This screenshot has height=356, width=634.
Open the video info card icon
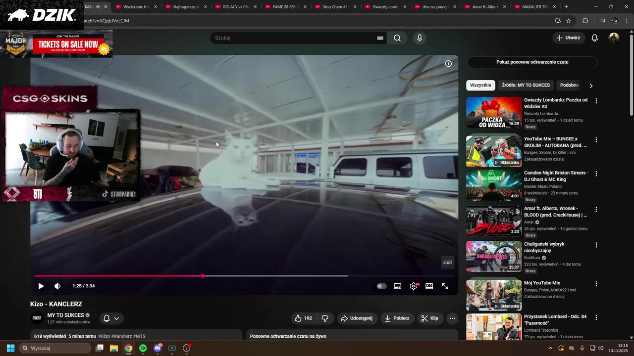[x=448, y=63]
